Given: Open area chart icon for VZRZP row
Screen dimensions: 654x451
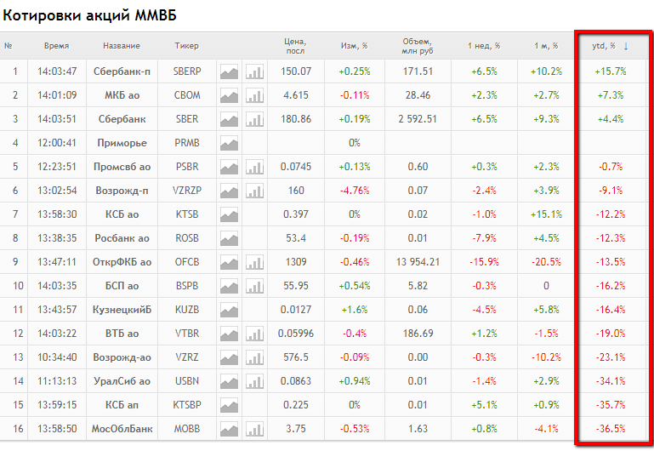Looking at the screenshot, I should point(229,191).
